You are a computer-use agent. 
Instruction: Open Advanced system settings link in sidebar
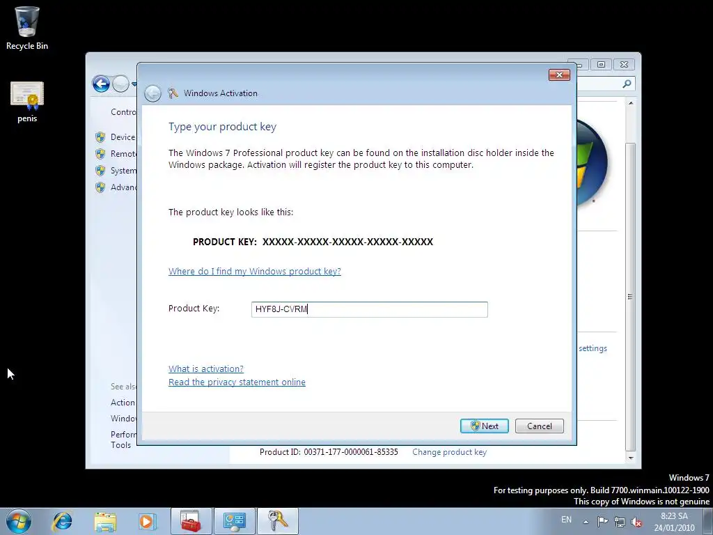coord(116,187)
